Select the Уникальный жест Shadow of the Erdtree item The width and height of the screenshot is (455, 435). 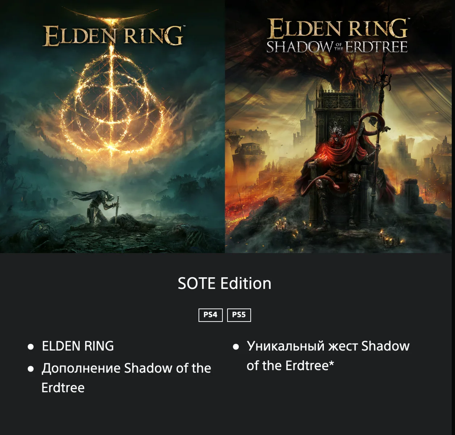click(x=328, y=356)
